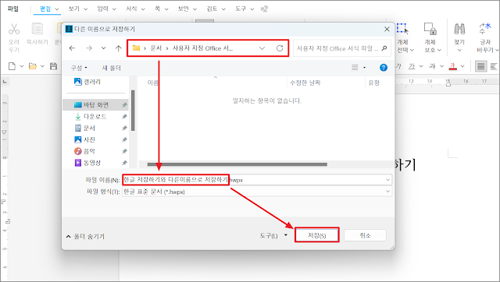Select 문서 folder in navigation pane
Screen dimensions: 500x282
(89, 128)
